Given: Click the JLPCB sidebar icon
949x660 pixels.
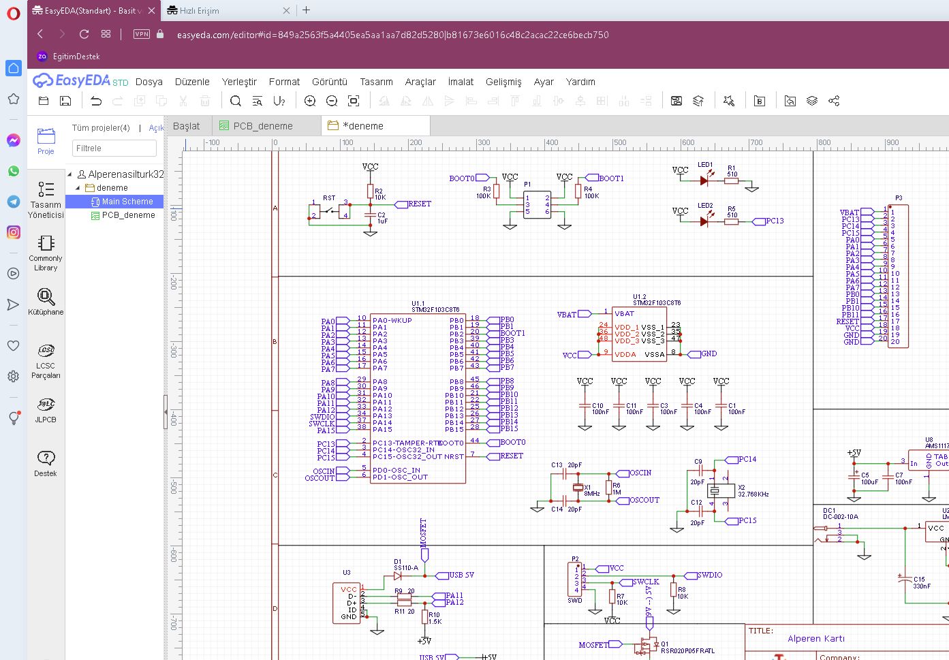Looking at the screenshot, I should (46, 410).
